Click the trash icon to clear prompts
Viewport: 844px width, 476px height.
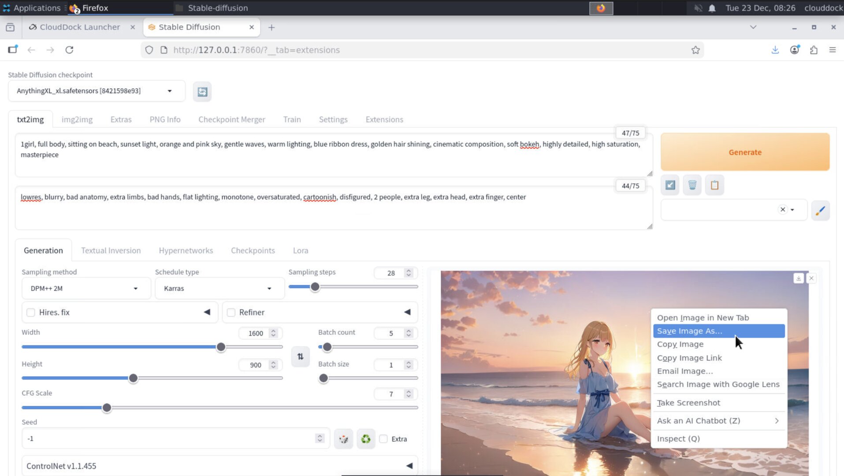pyautogui.click(x=692, y=185)
